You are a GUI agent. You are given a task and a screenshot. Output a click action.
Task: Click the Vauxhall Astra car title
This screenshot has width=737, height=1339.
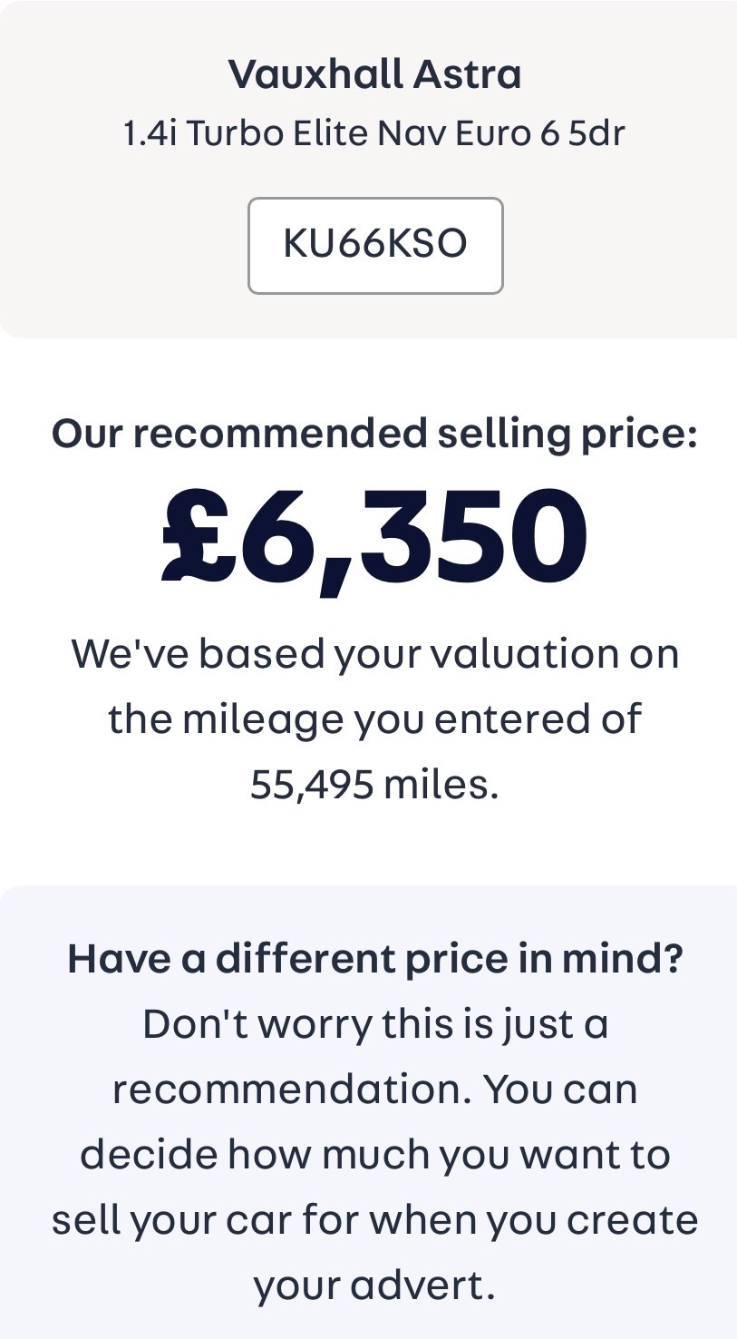coord(374,73)
